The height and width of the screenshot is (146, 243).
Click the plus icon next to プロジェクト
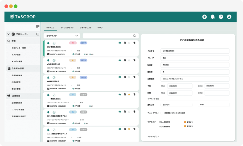(38, 34)
